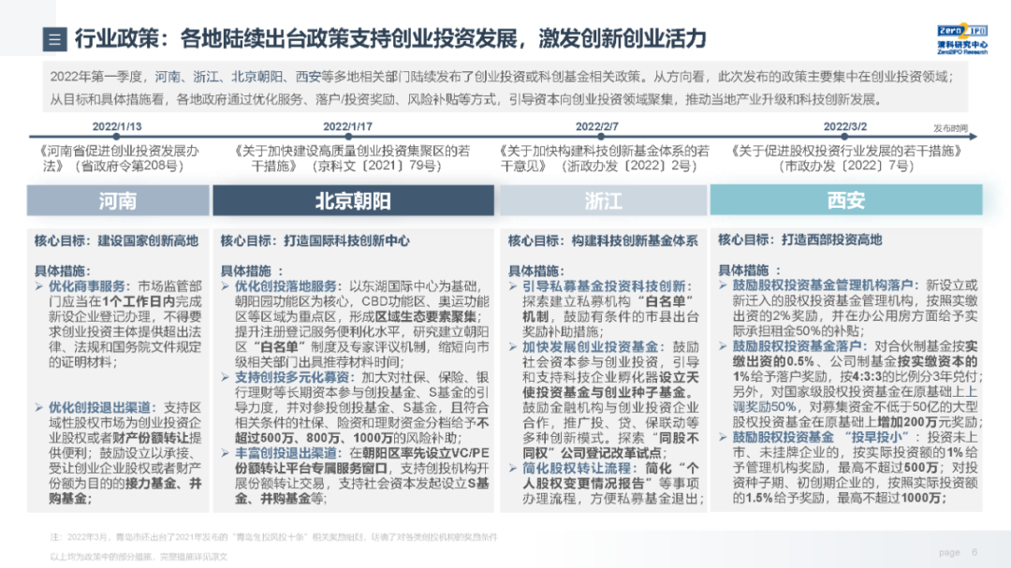Click the 2022/1/13 timeline dot
The height and width of the screenshot is (568, 1011).
tap(116, 137)
